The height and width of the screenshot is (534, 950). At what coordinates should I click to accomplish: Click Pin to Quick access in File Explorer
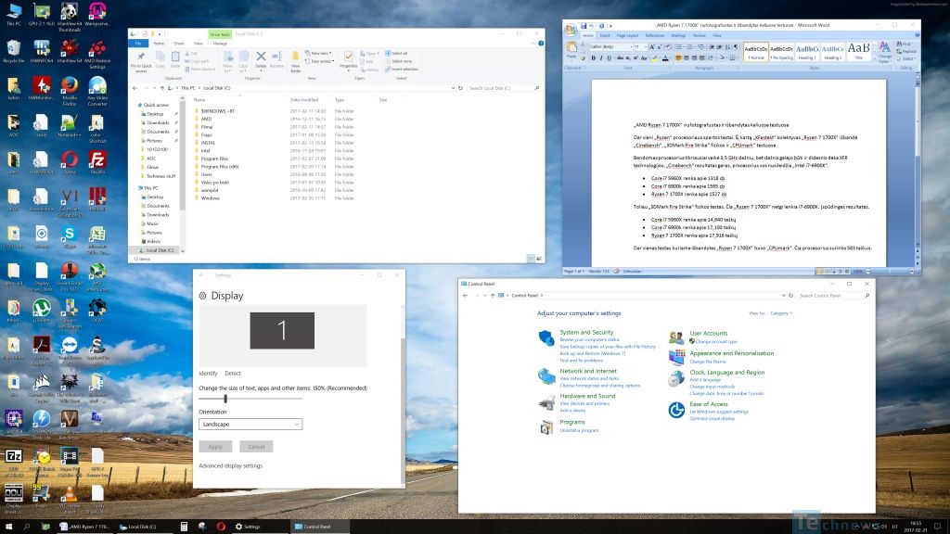point(141,61)
